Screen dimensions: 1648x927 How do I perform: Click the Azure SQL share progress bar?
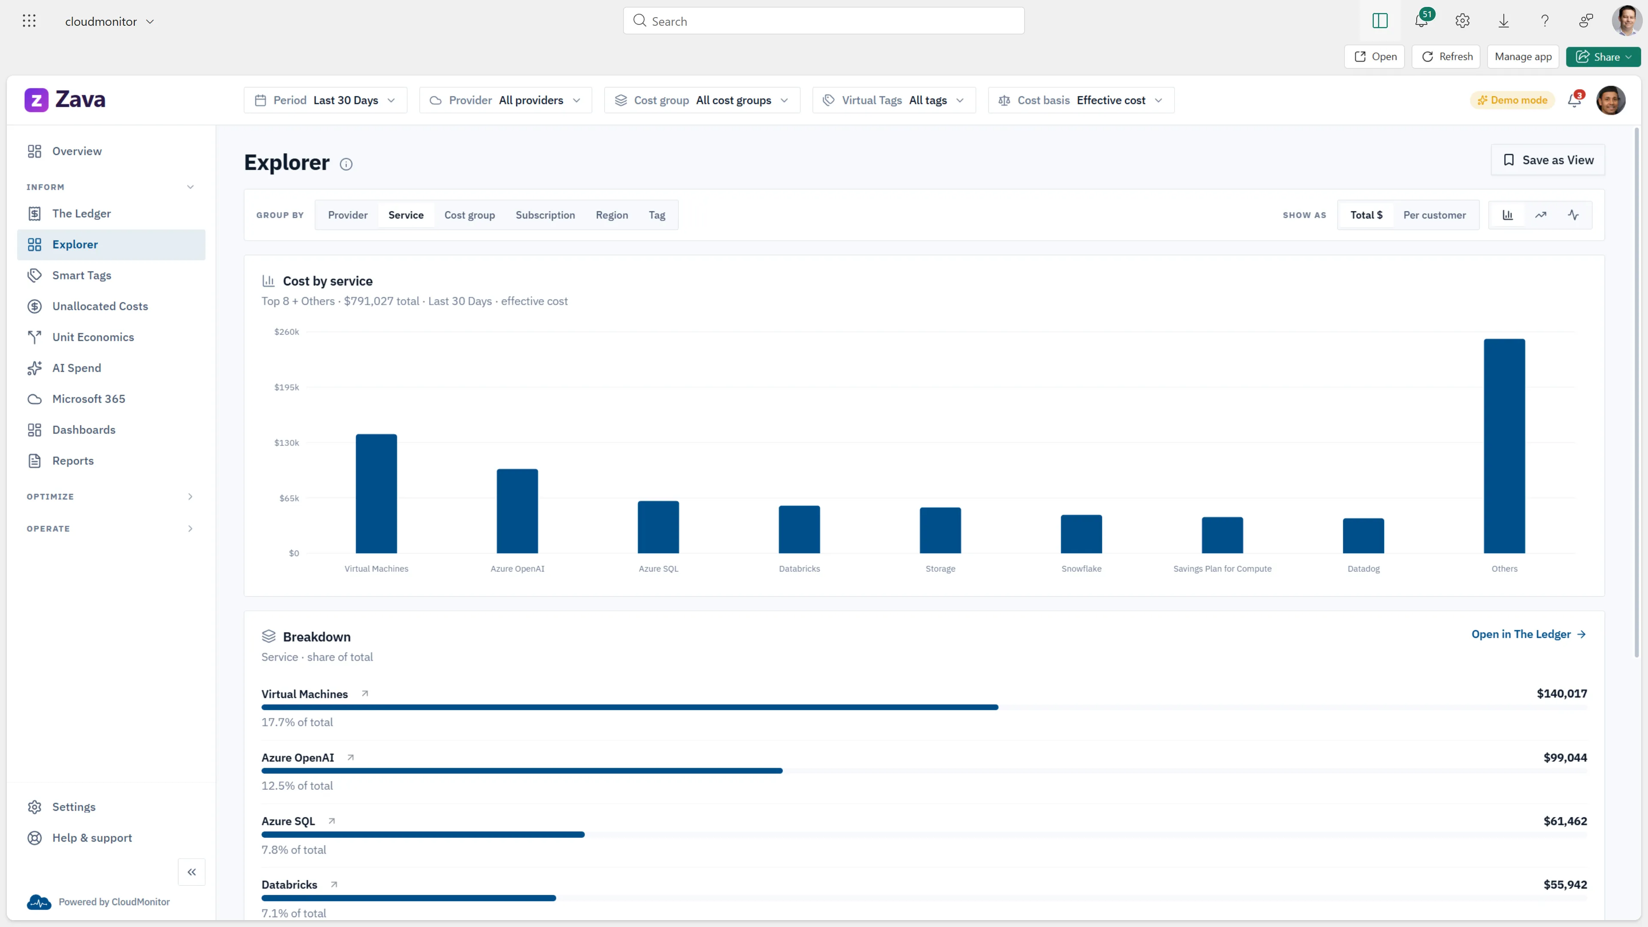pos(924,834)
